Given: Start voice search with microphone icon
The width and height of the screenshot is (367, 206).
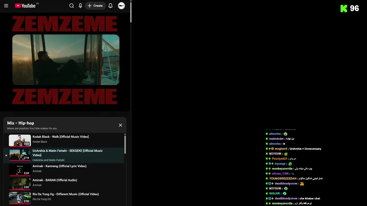Looking at the screenshot, I should (81, 6).
